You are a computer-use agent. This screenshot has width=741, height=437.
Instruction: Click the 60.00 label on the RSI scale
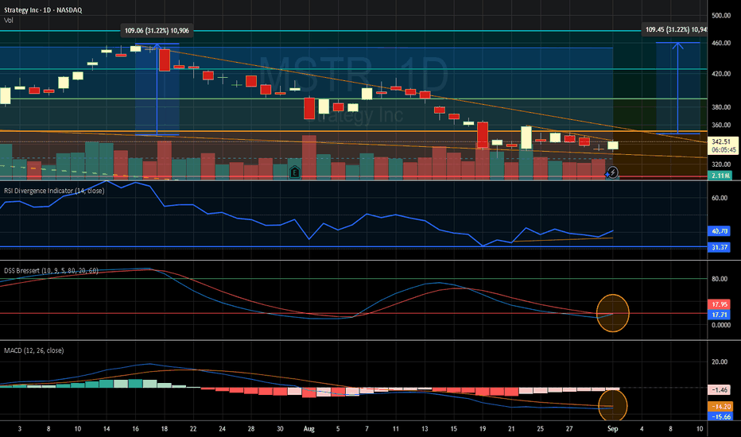[720, 198]
